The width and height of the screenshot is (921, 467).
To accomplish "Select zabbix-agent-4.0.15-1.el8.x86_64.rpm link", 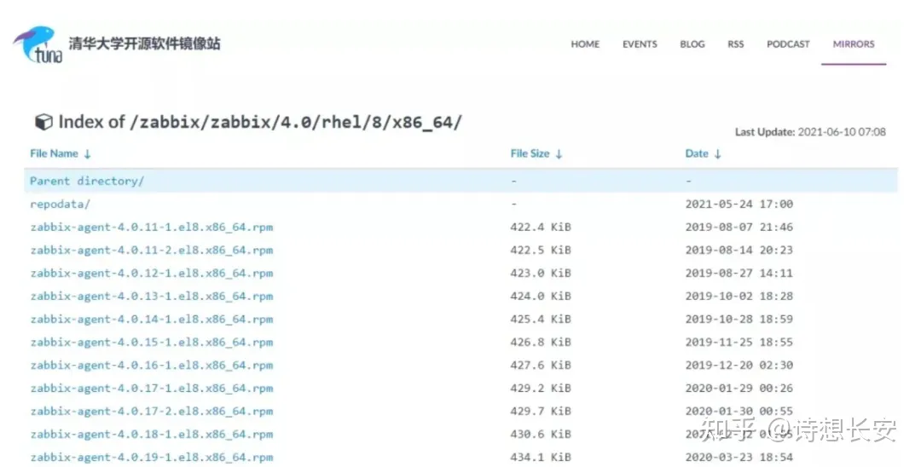I will [152, 342].
